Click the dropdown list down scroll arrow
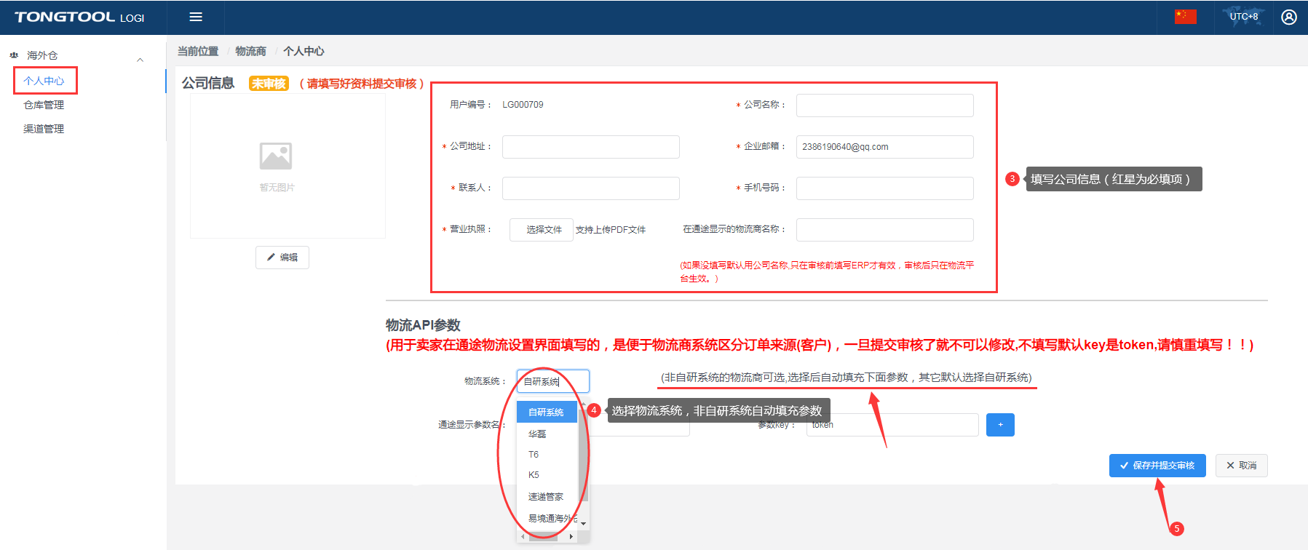 pyautogui.click(x=584, y=523)
